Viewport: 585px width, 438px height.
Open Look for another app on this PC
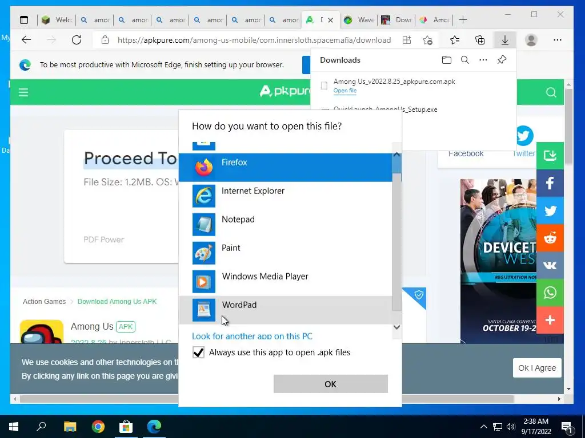click(252, 336)
